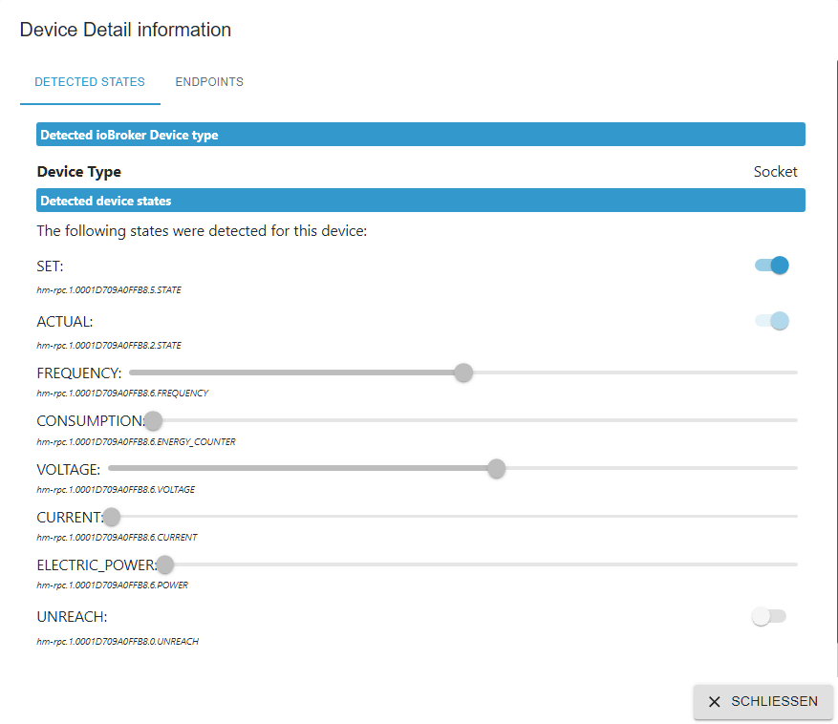Click the VOLTAGE slider thumb
This screenshot has height=724, width=838.
point(496,468)
